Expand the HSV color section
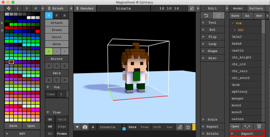Image resolution: width=270 pixels, height=137 pixels. [x=22, y=134]
